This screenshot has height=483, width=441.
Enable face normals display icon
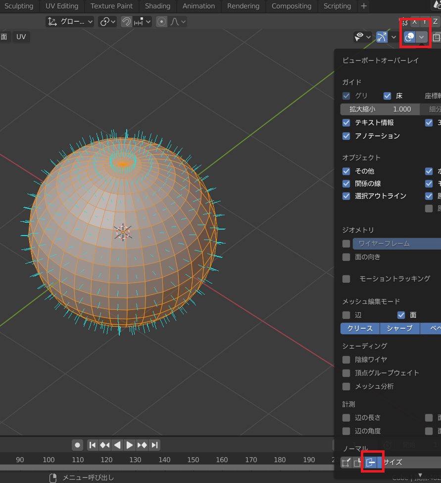click(371, 463)
